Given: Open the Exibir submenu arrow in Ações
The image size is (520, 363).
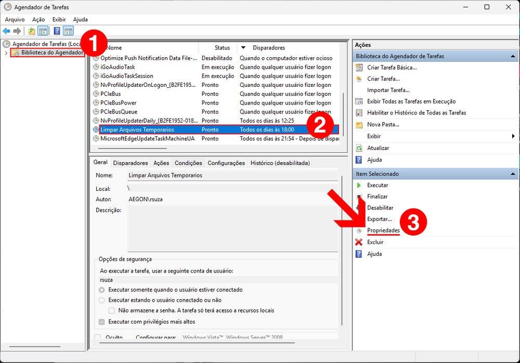Looking at the screenshot, I should [513, 136].
